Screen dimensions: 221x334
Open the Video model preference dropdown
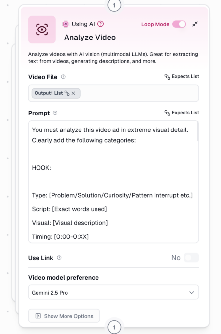click(x=113, y=293)
